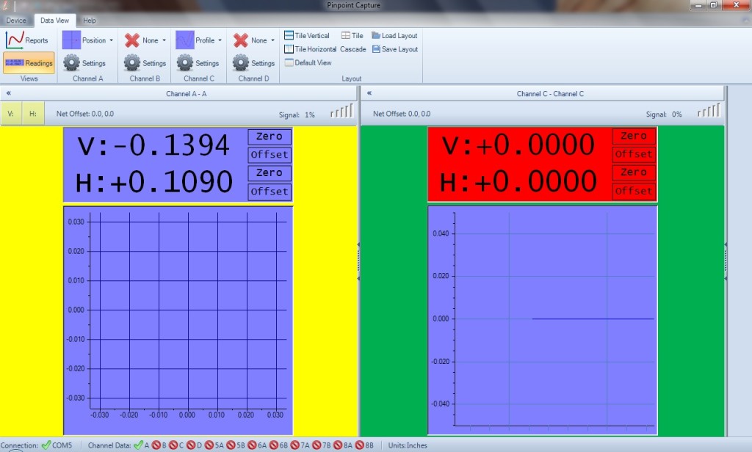
Task: Click the Signal: 1% label in Channel A
Action: (x=297, y=114)
